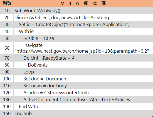The image size is (153, 117).
Task: Select the Do Until .ReadyState line
Action: point(49,58)
